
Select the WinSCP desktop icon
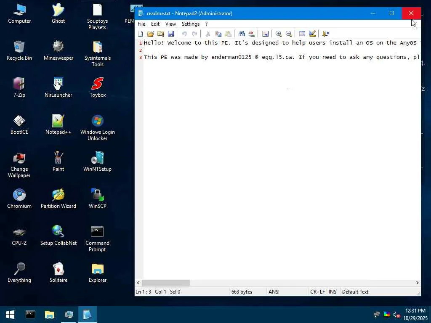point(97,199)
